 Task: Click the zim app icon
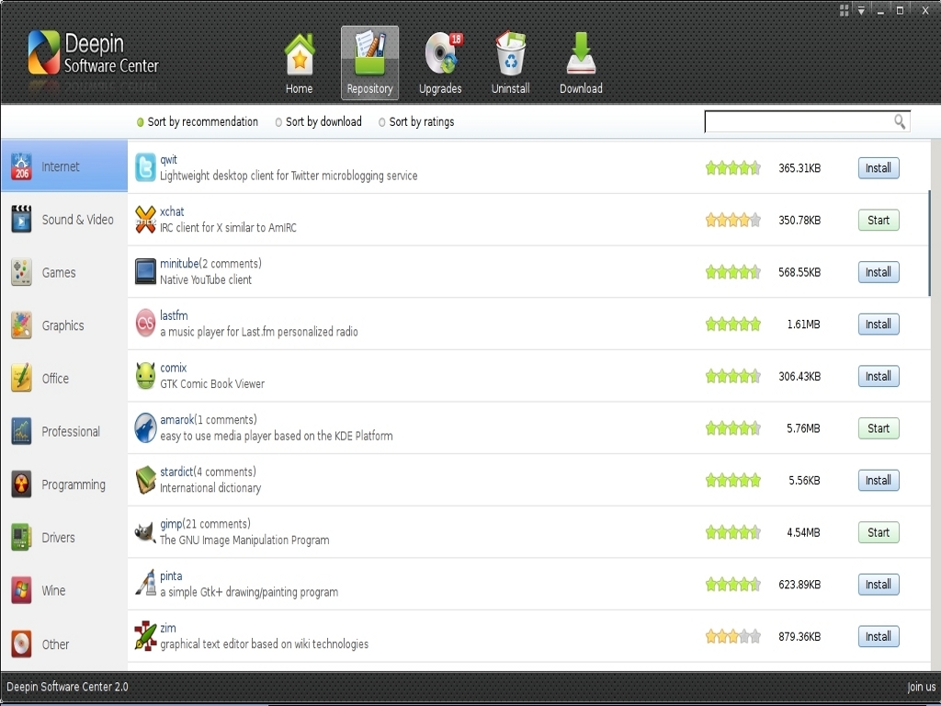pos(145,636)
